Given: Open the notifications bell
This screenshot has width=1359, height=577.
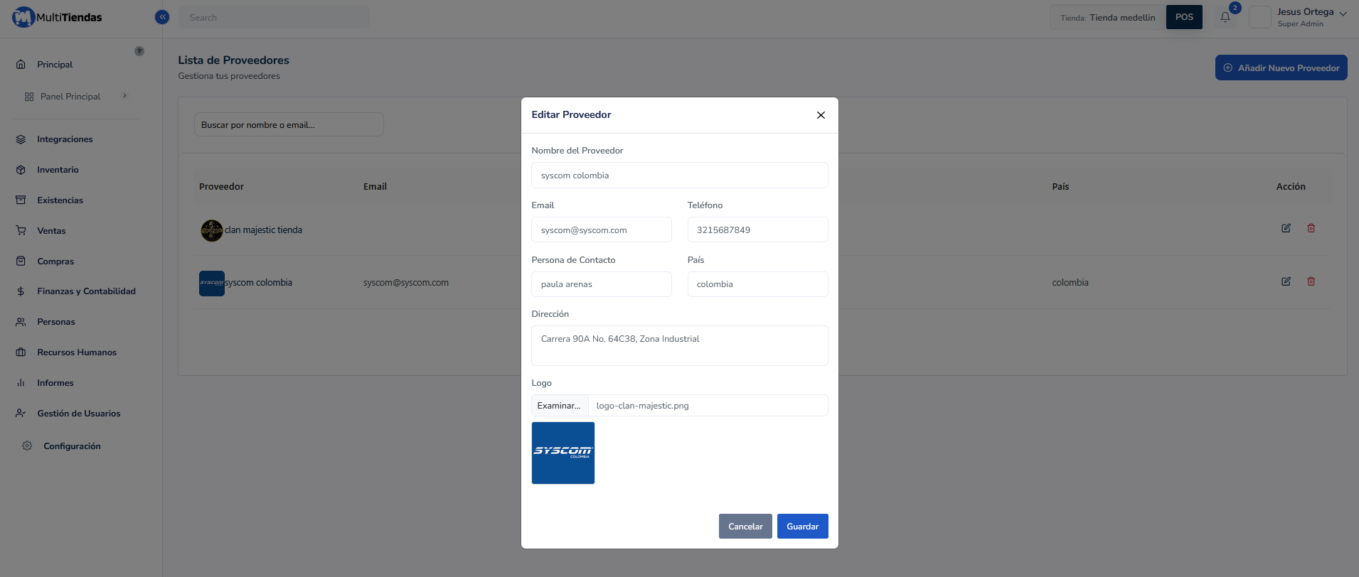Looking at the screenshot, I should click(1225, 17).
